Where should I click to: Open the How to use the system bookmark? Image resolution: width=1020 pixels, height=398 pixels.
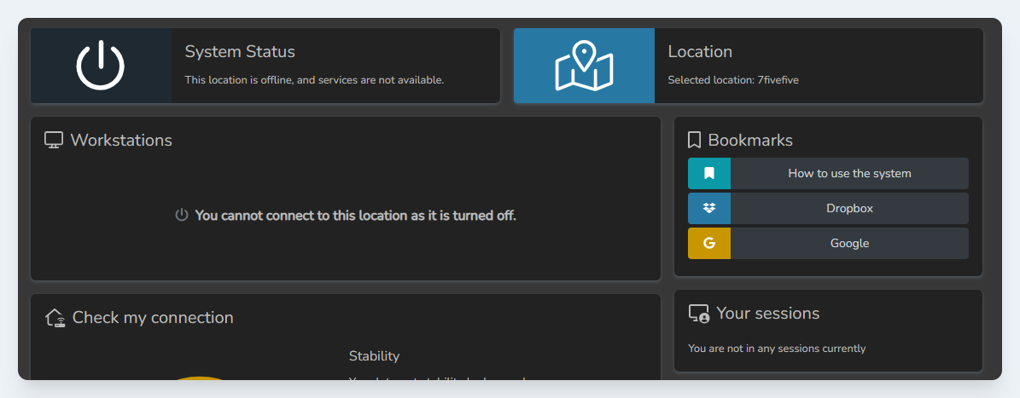849,173
